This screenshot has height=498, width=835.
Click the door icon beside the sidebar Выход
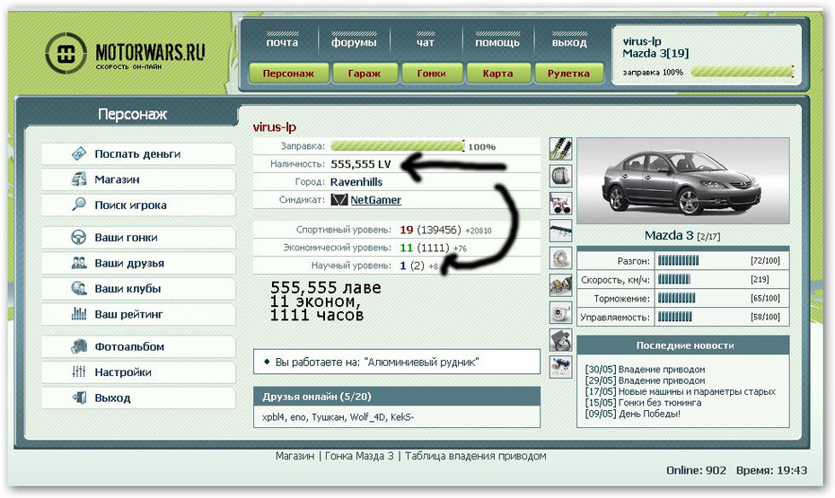point(79,398)
